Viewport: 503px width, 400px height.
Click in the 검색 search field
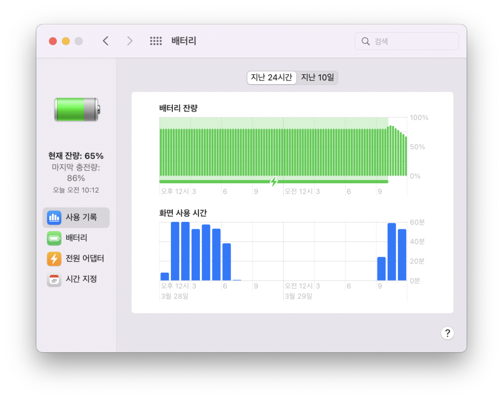click(x=407, y=41)
